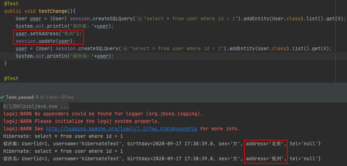
Task: Click the second 'Hibernate: select' console line
Action: pyautogui.click(x=63, y=151)
